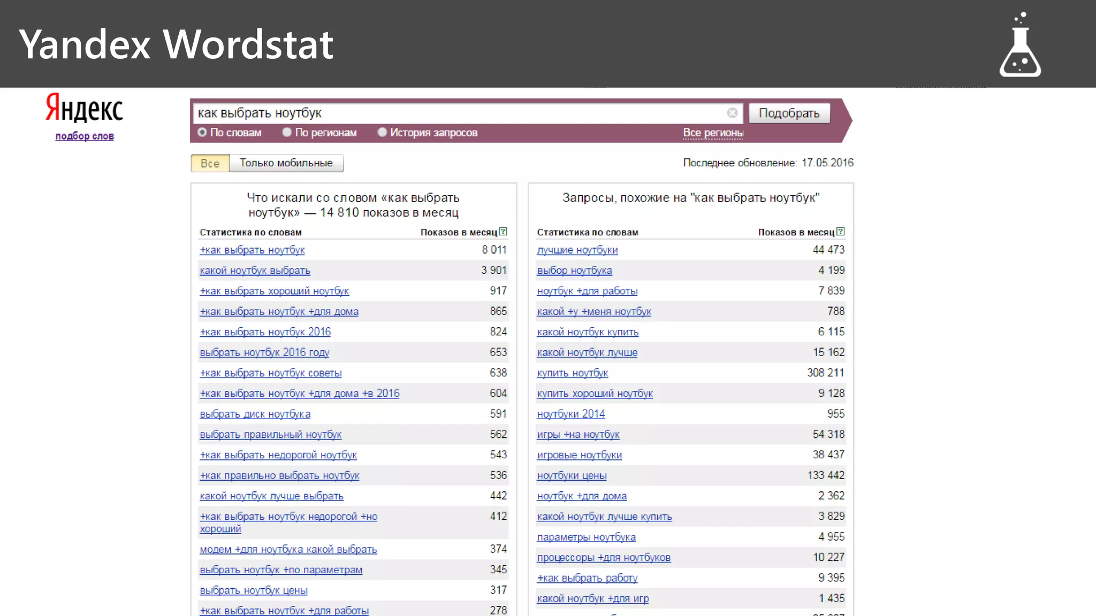Open the Все регионы region selector
This screenshot has width=1096, height=616.
[x=713, y=133]
